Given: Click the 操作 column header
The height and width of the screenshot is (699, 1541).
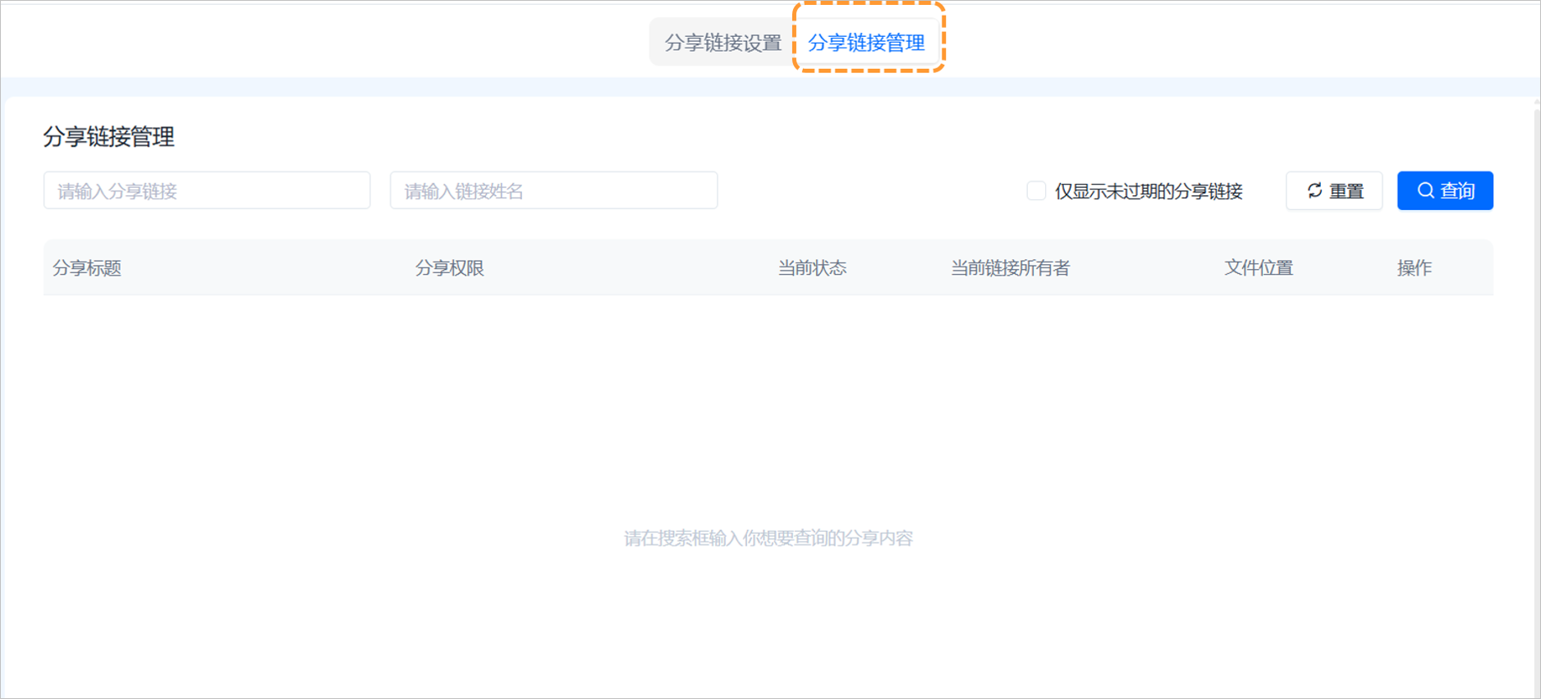Looking at the screenshot, I should (x=1414, y=268).
